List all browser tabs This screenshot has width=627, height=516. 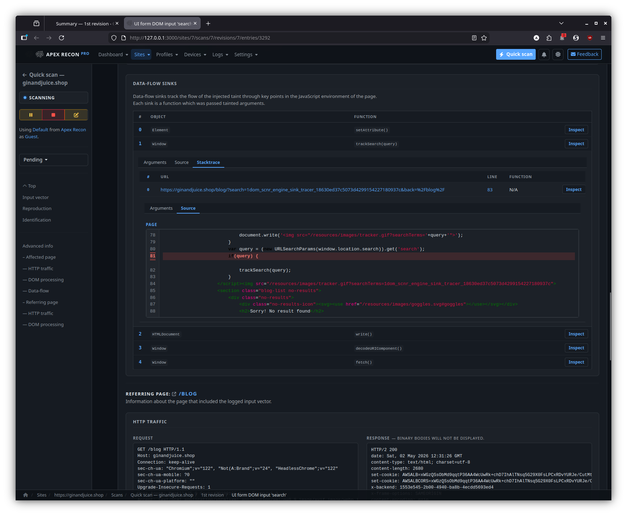pos(561,23)
